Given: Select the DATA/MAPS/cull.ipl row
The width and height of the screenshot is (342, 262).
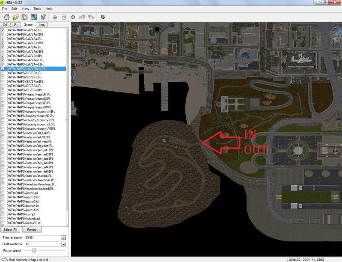Looking at the screenshot, I should (34, 214).
